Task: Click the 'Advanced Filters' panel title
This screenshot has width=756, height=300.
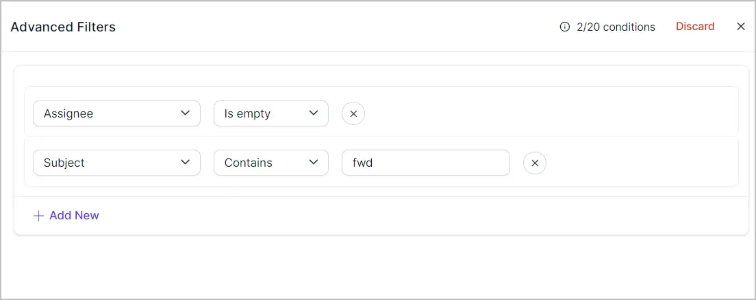Action: 63,27
